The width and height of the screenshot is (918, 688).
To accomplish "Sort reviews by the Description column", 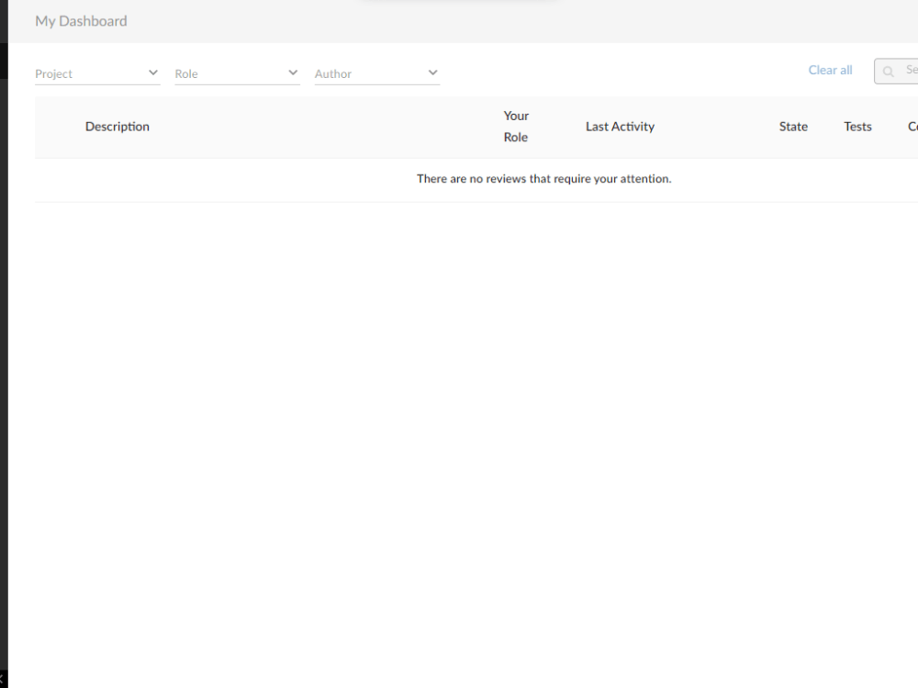I will [x=118, y=127].
